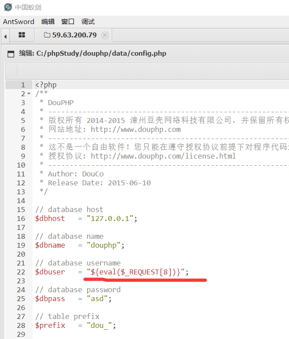Click the http://www.douphp.com/license.html text

(163, 156)
